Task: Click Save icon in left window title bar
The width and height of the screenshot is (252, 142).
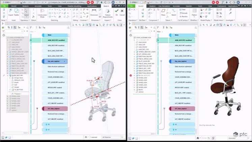Action: 21,2
